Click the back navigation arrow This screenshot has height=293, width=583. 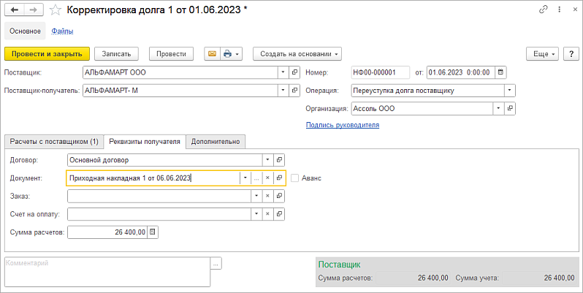click(15, 11)
